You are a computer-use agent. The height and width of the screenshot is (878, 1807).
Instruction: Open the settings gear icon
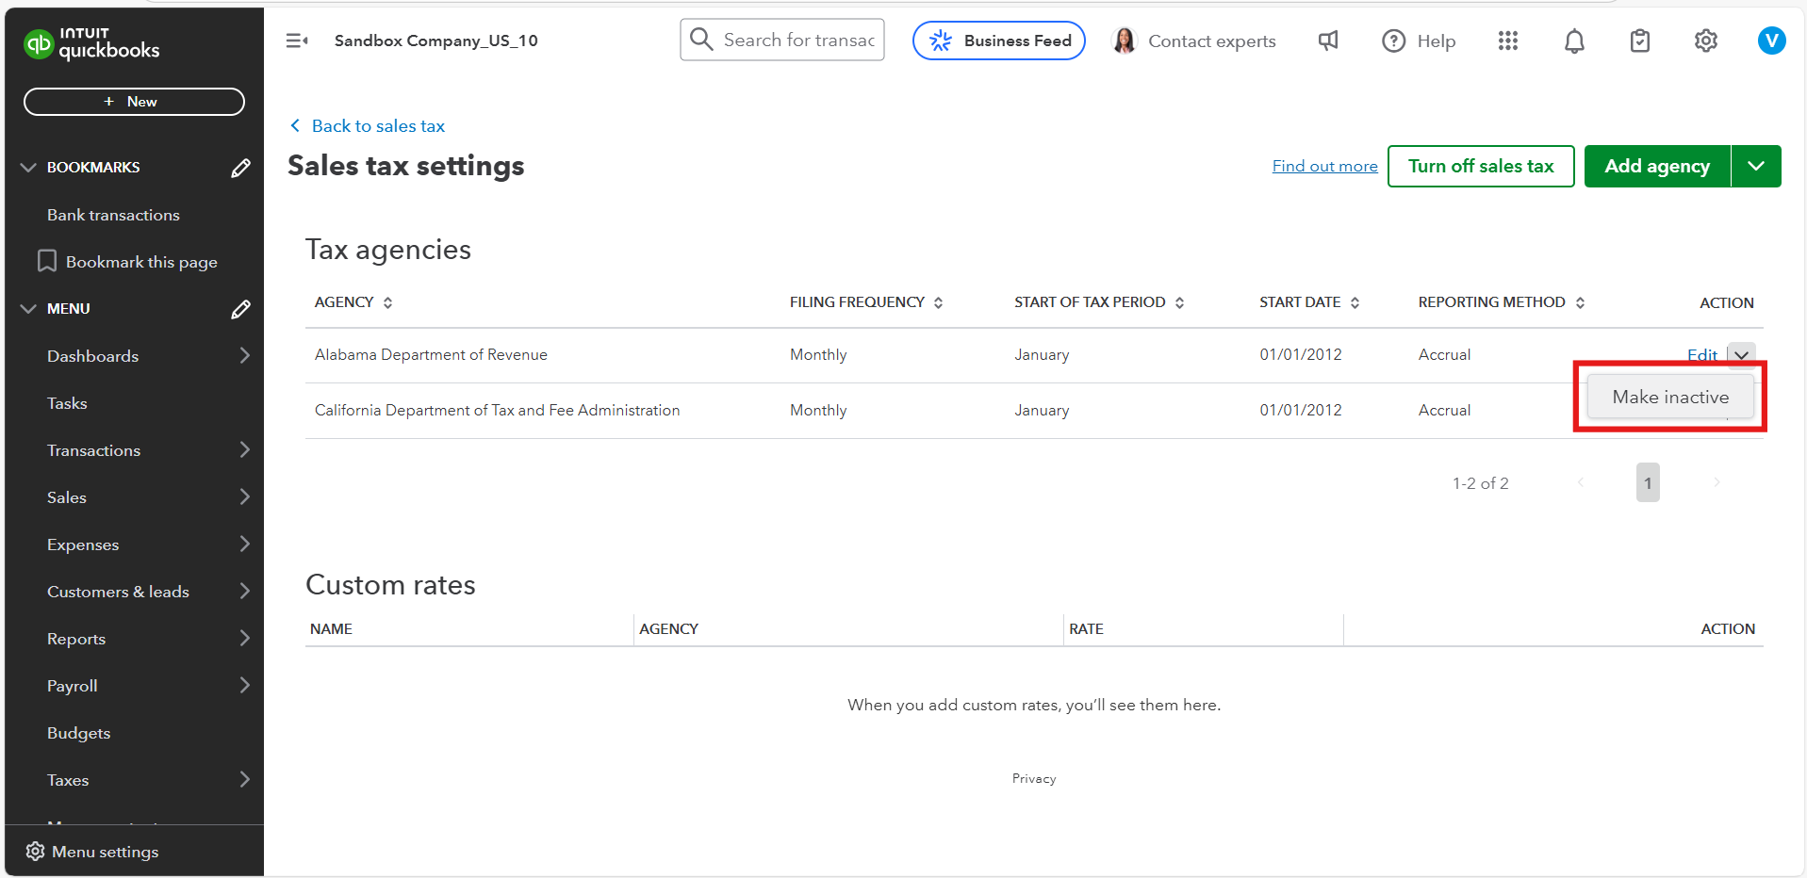(x=1706, y=41)
